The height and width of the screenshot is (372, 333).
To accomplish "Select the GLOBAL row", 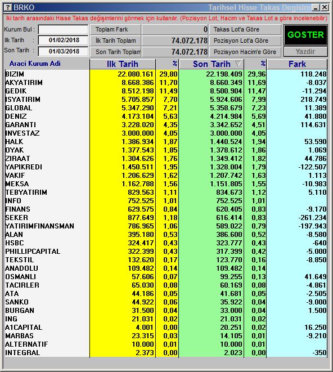I will (x=166, y=107).
